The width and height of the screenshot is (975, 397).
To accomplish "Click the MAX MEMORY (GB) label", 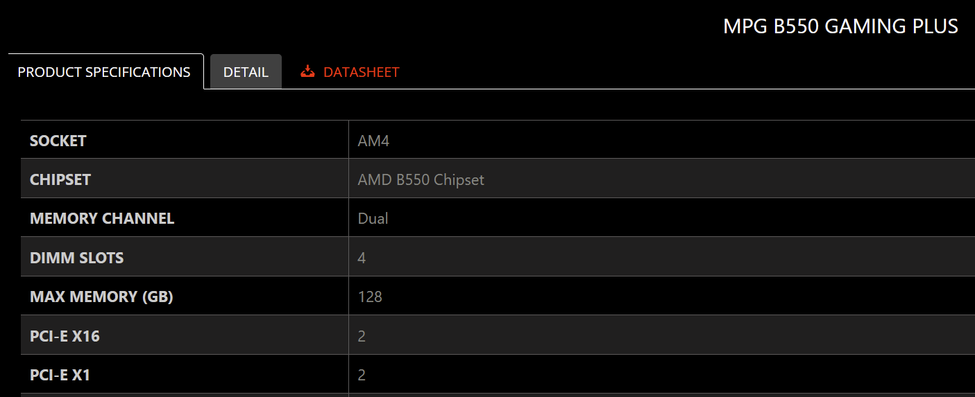I will pyautogui.click(x=101, y=297).
